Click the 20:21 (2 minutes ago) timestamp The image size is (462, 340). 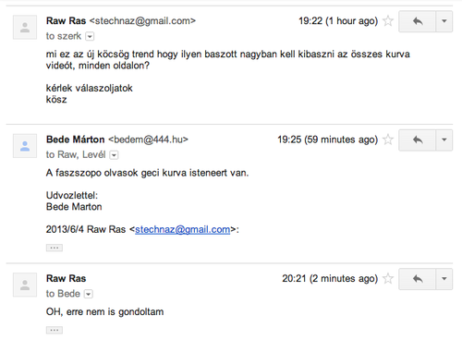pyautogui.click(x=330, y=279)
